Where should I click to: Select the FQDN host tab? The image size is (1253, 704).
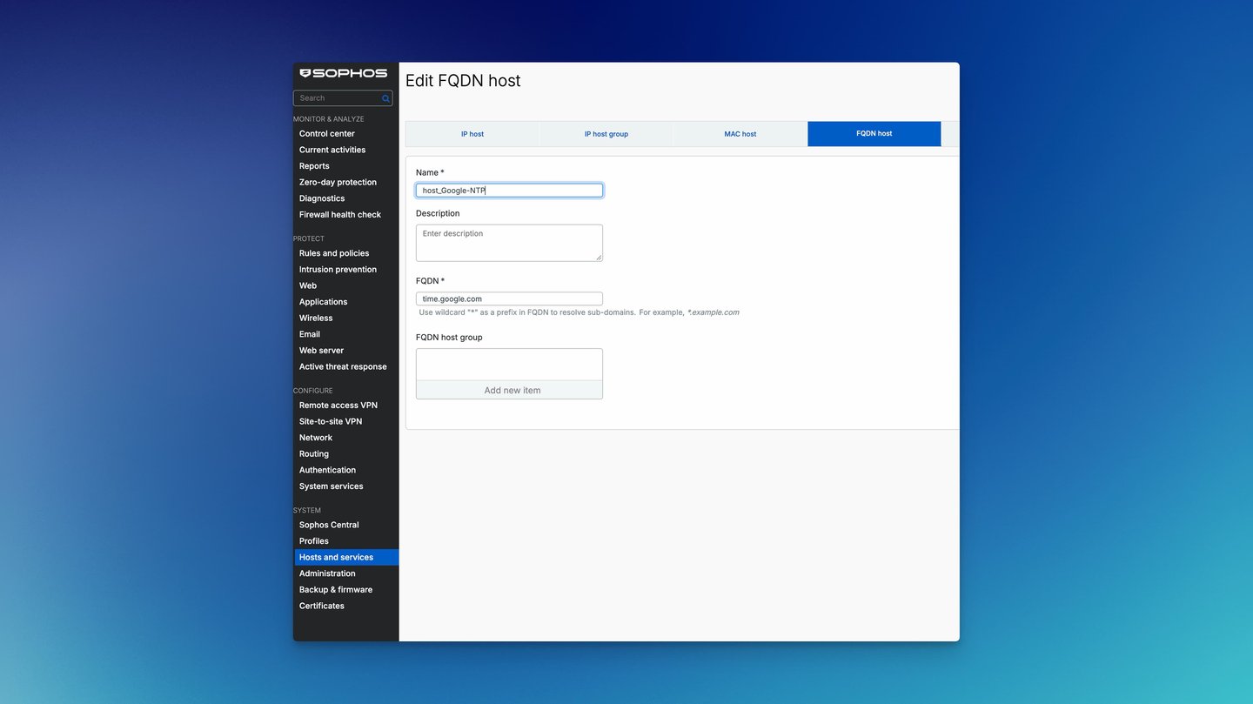pyautogui.click(x=874, y=134)
